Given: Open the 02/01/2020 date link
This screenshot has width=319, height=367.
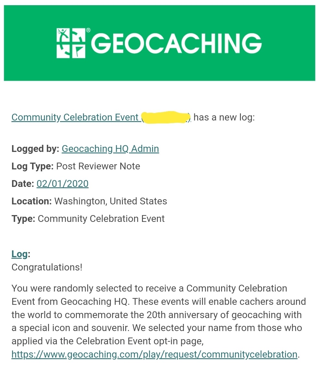Looking at the screenshot, I should coord(63,184).
